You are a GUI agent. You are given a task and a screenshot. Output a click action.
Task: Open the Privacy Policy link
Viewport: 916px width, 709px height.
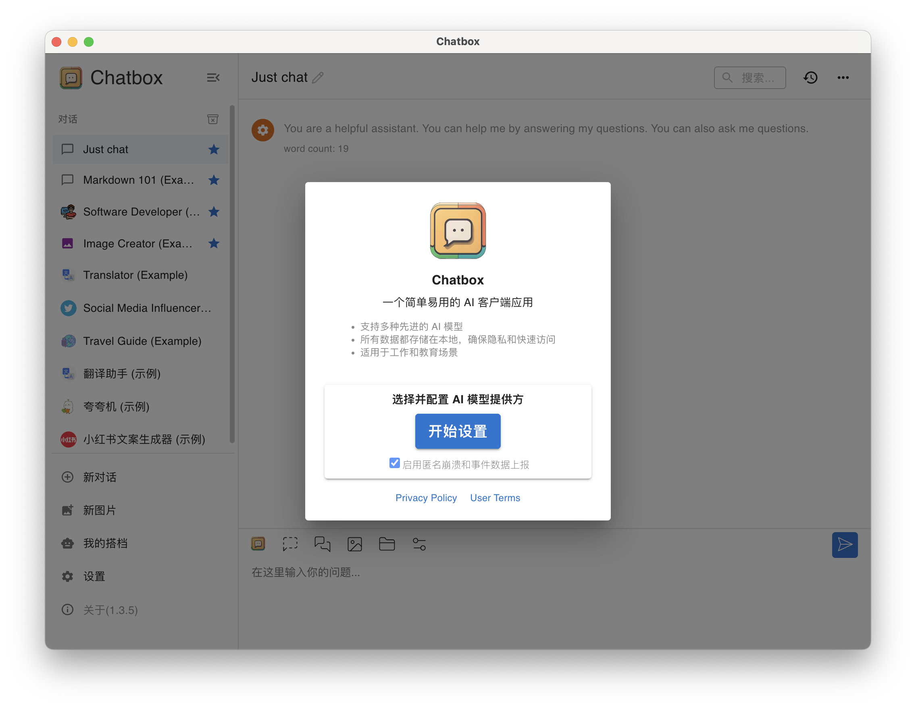(x=426, y=498)
